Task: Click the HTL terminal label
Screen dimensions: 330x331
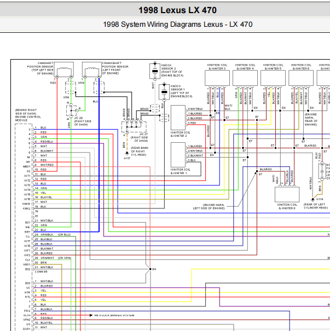Action: [28, 297]
